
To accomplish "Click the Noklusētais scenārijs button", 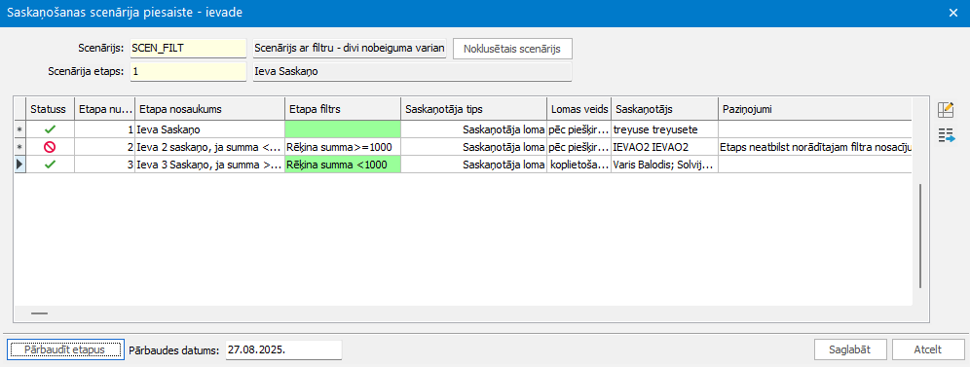I will pos(512,49).
